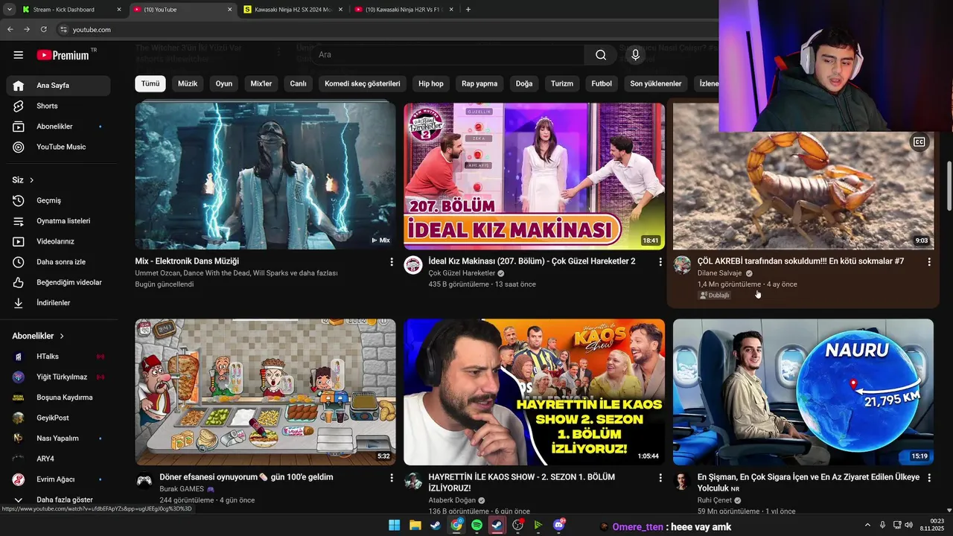Open more options for ÇÖL AKREBİ video
Screen dimensions: 953x536
tap(928, 262)
